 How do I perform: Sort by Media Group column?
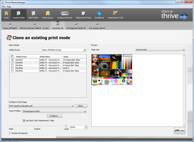tap(27, 57)
